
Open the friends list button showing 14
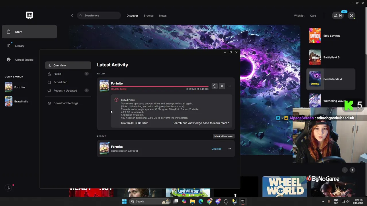[x=338, y=15]
